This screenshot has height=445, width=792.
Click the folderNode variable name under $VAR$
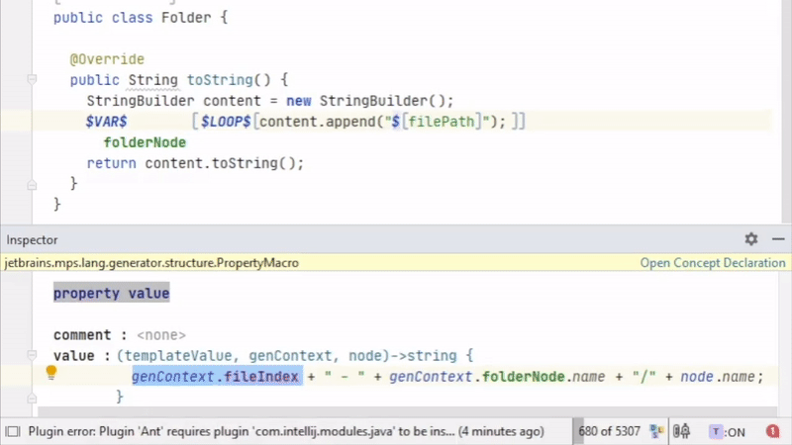145,142
